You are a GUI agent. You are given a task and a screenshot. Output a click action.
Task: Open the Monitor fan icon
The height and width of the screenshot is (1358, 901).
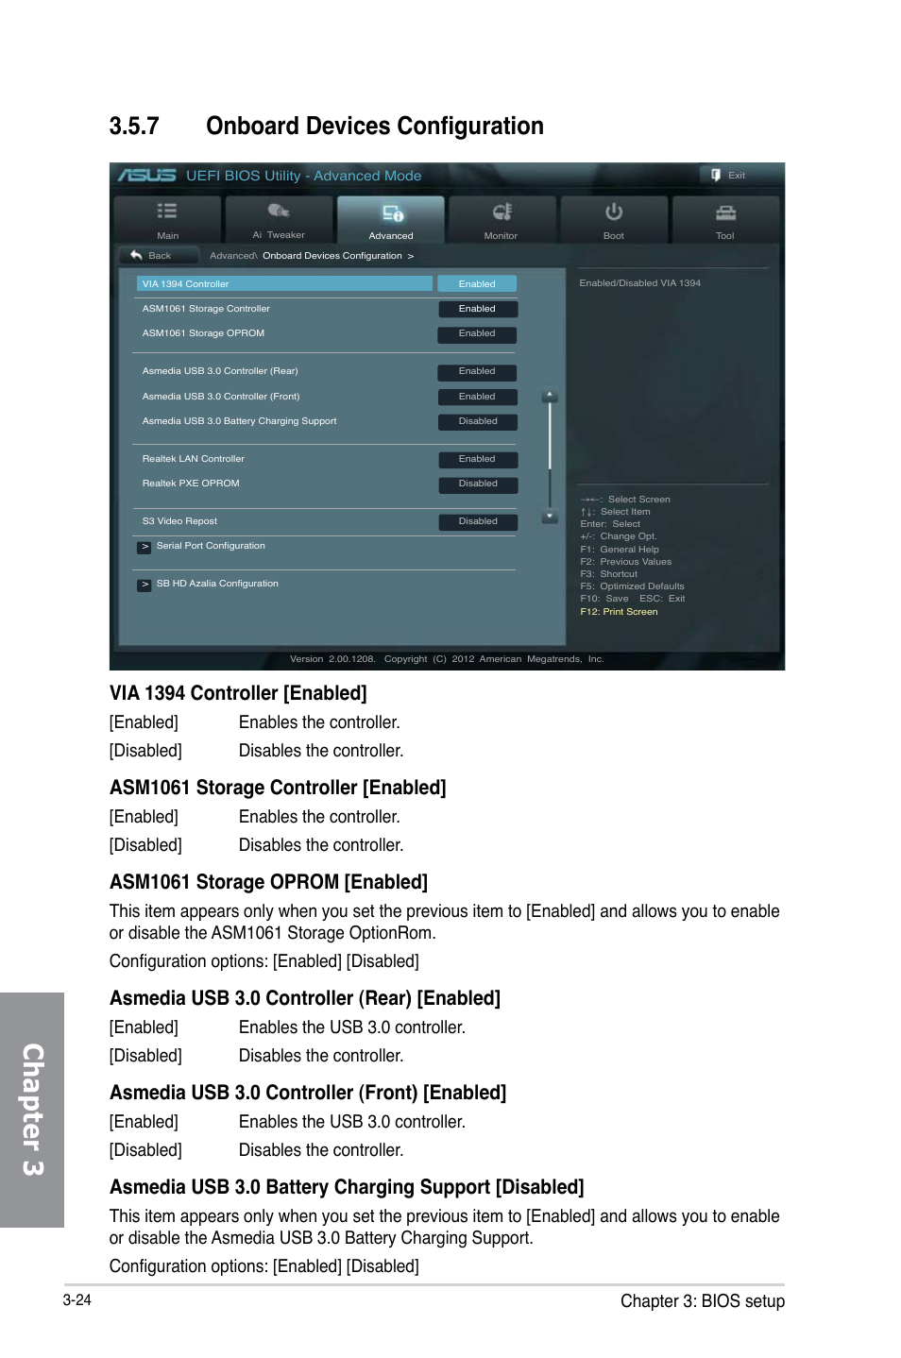[x=501, y=212]
